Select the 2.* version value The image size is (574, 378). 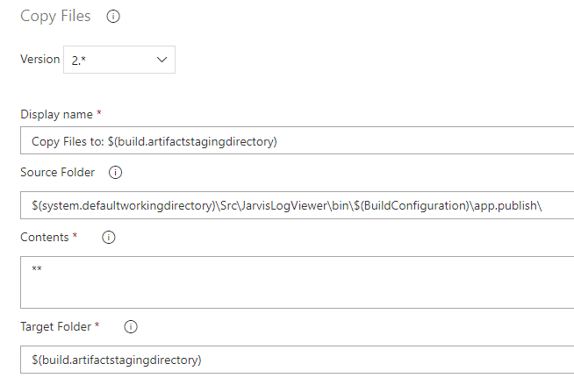click(x=79, y=61)
